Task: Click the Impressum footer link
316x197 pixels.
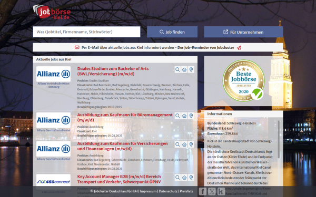Action: click(x=148, y=191)
